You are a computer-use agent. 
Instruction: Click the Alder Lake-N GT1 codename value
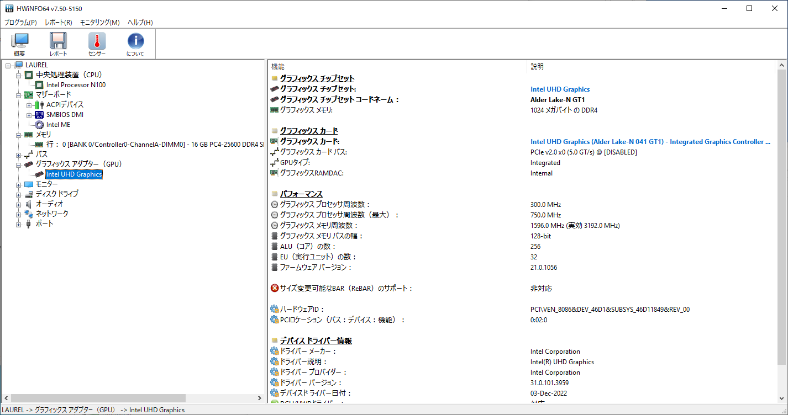click(x=558, y=100)
